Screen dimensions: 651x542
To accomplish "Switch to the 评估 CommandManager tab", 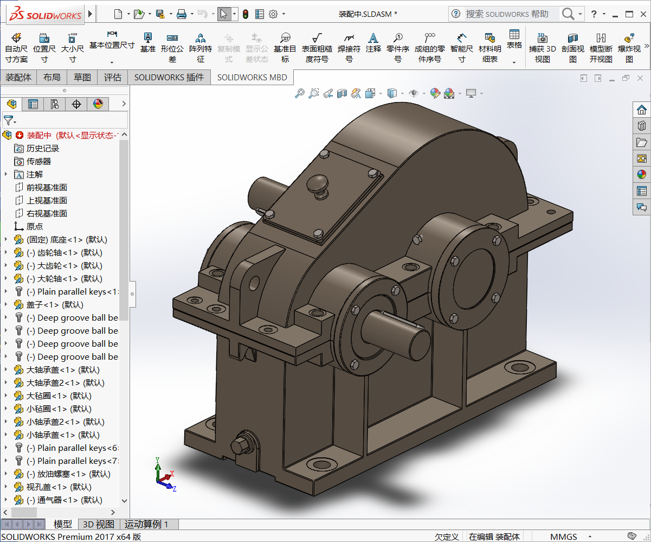I will 112,77.
